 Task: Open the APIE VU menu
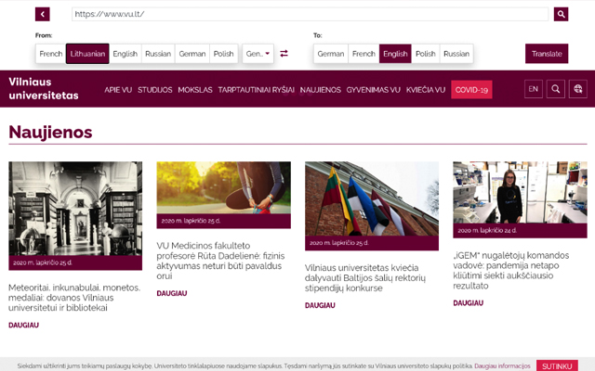click(118, 90)
